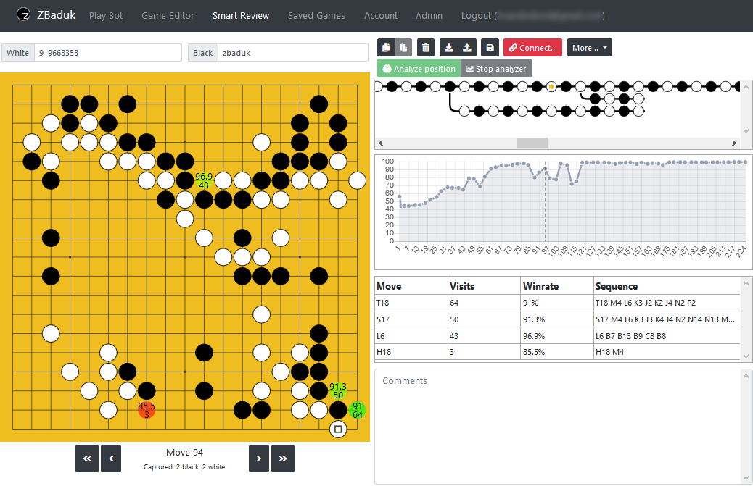This screenshot has height=486, width=753.
Task: Step back one move
Action: (x=111, y=458)
